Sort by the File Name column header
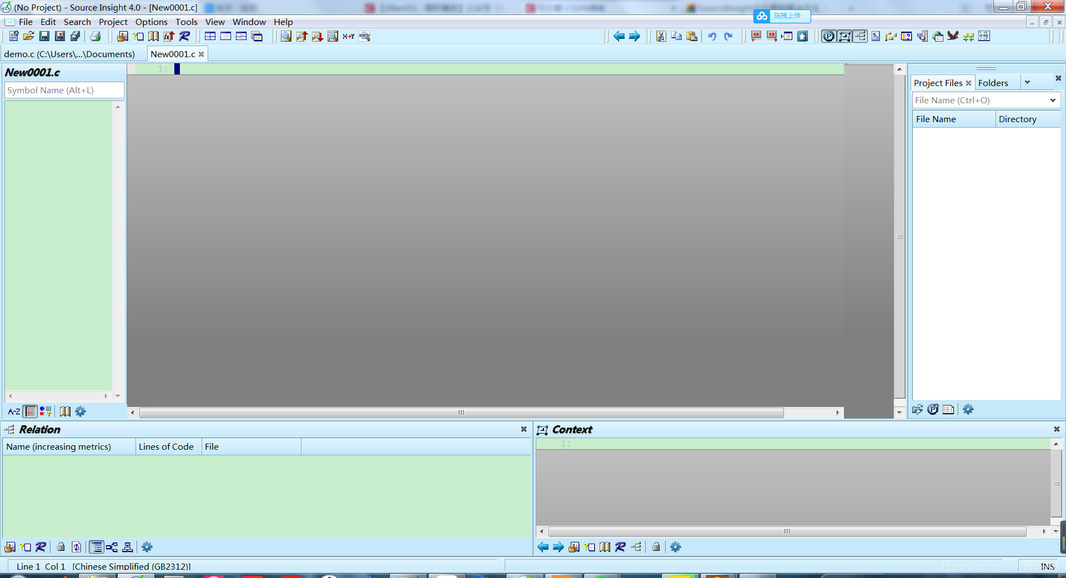Viewport: 1066px width, 578px height. click(954, 119)
